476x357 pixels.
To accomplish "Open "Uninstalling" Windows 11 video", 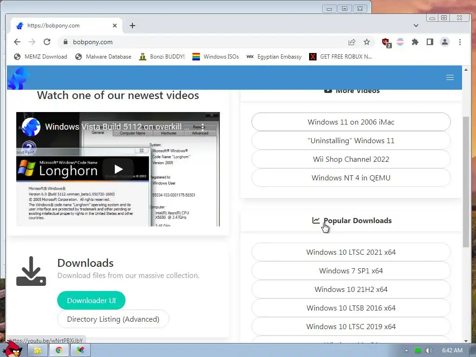I will [351, 140].
